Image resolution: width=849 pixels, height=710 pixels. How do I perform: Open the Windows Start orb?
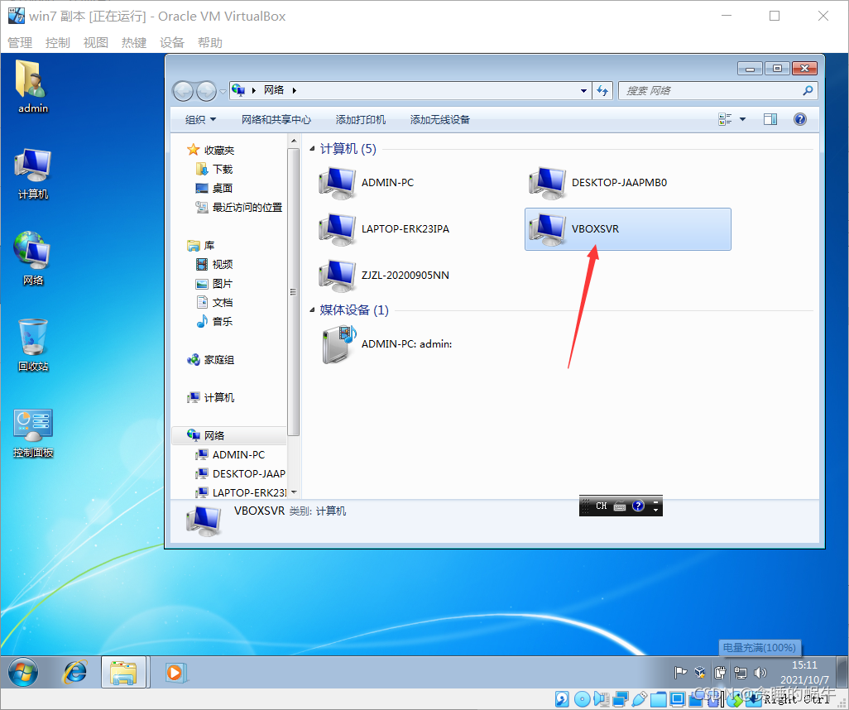tap(22, 672)
